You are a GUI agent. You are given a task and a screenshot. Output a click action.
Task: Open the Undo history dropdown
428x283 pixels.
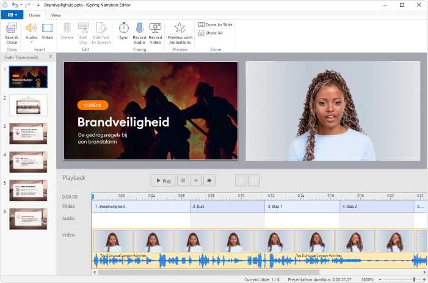coord(21,5)
